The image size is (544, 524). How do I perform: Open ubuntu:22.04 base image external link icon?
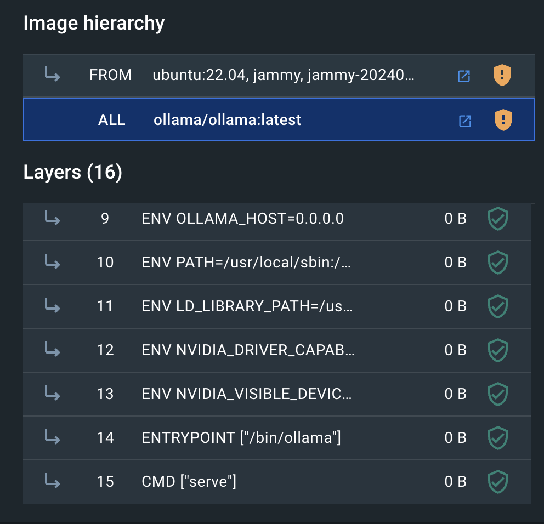464,76
